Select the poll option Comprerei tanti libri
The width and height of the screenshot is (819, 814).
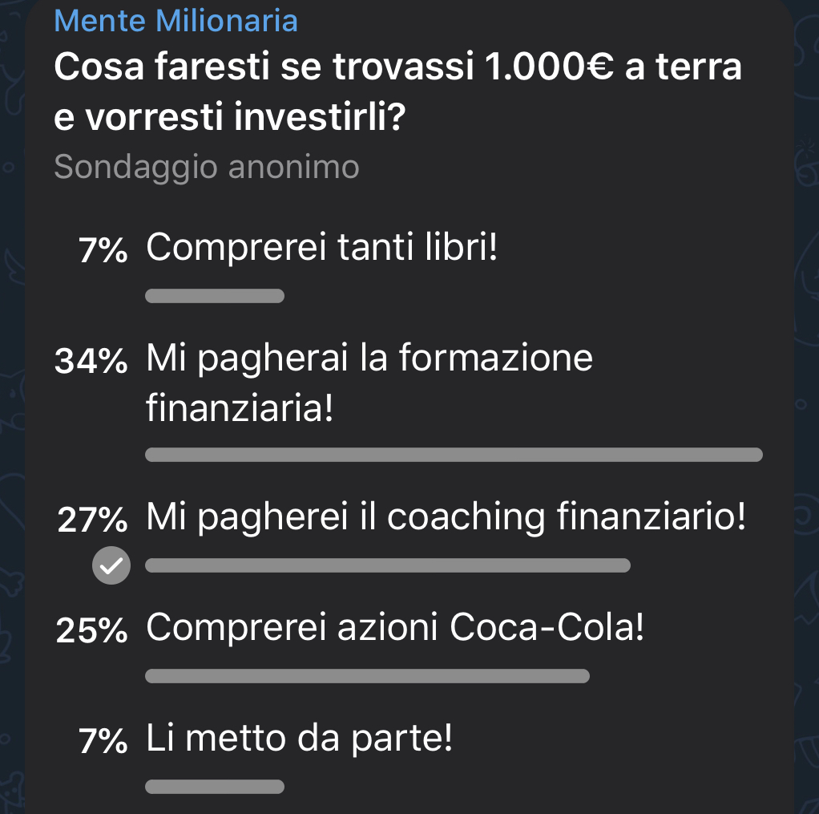(321, 247)
